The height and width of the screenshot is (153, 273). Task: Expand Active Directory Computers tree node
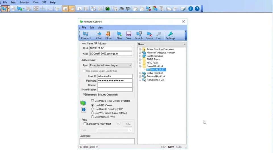pos(140,49)
